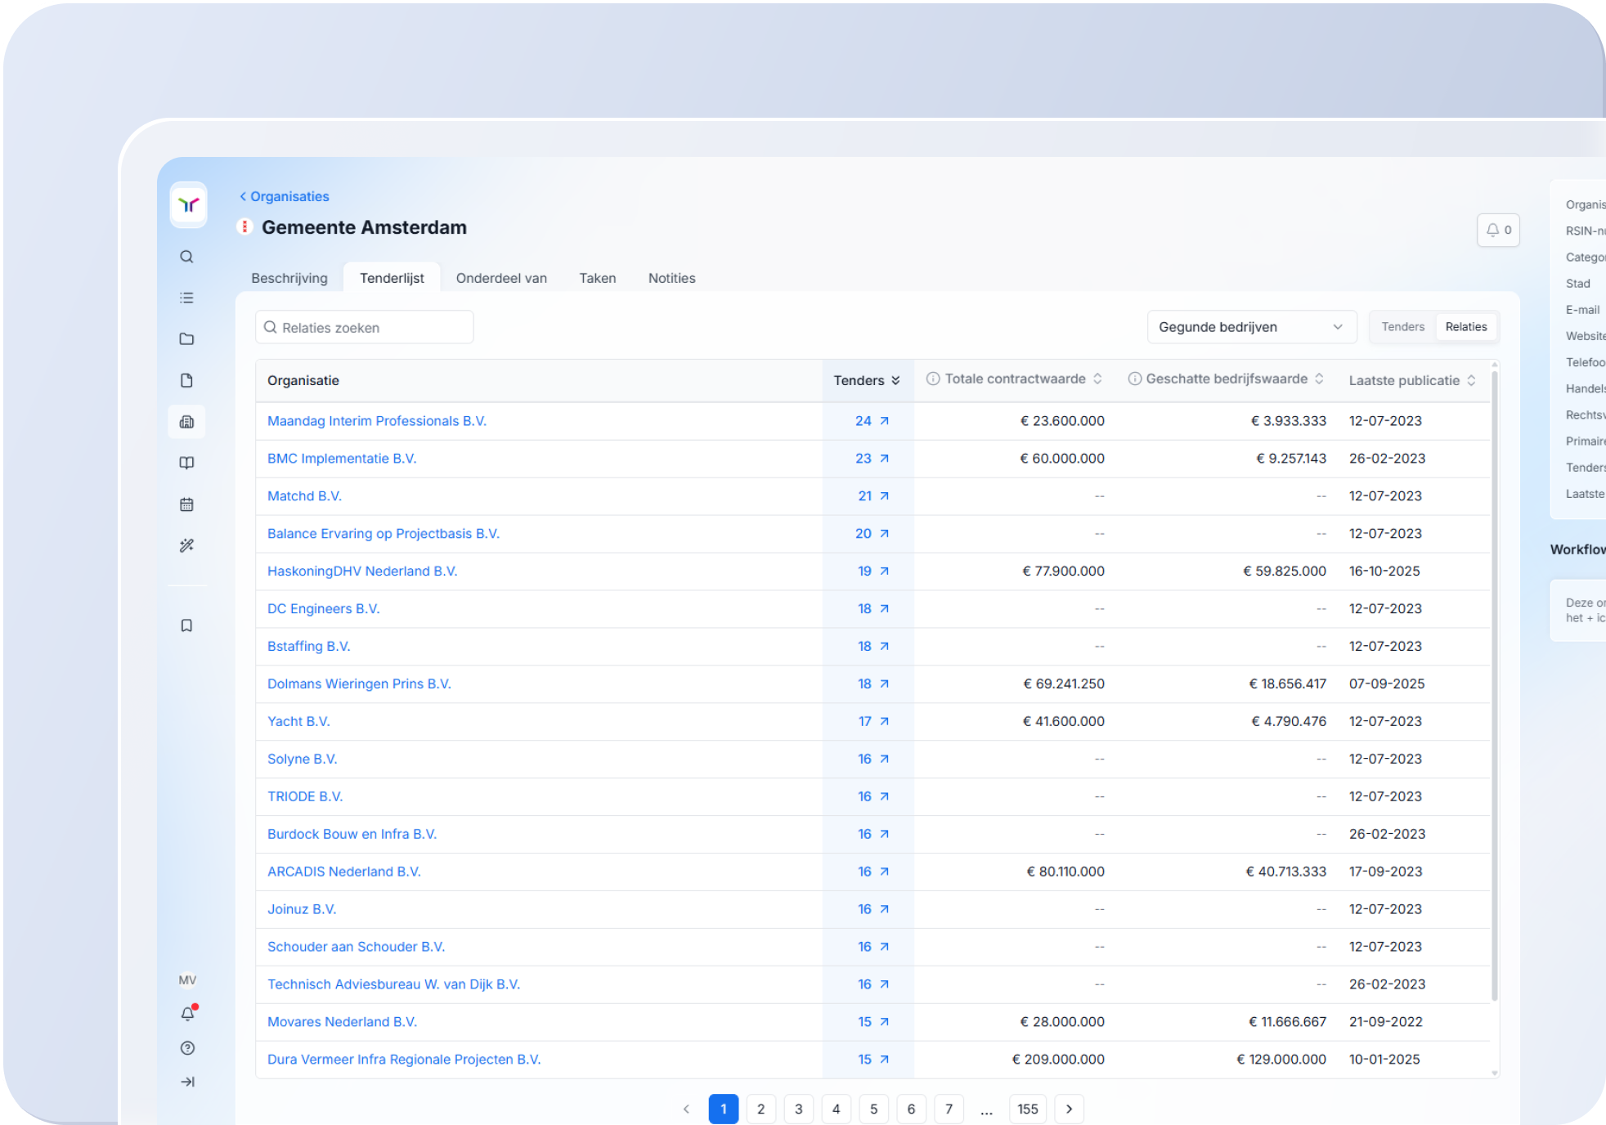This screenshot has width=1606, height=1125.
Task: Click info icon for Geschatte bedrijfswaarde
Action: [x=1135, y=379]
